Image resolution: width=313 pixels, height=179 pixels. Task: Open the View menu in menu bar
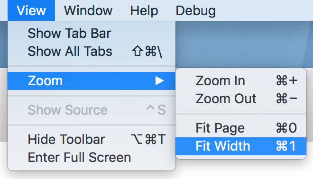31,10
